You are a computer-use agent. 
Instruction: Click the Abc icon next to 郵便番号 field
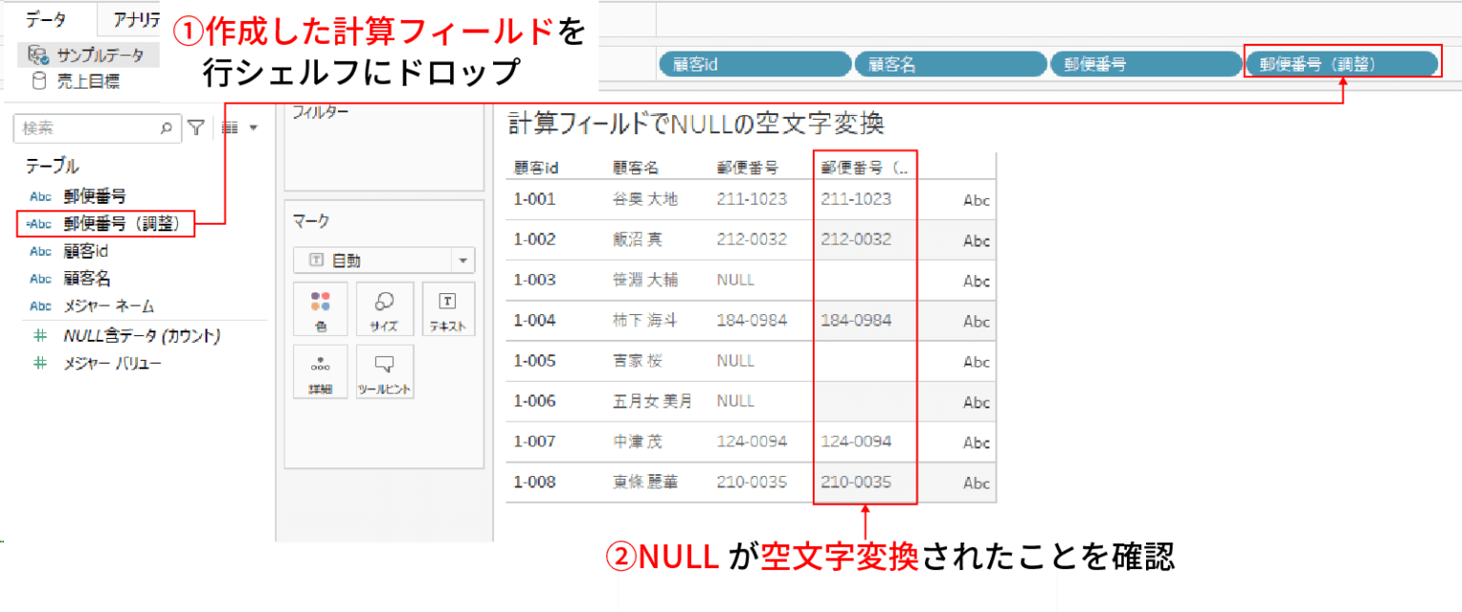(40, 197)
